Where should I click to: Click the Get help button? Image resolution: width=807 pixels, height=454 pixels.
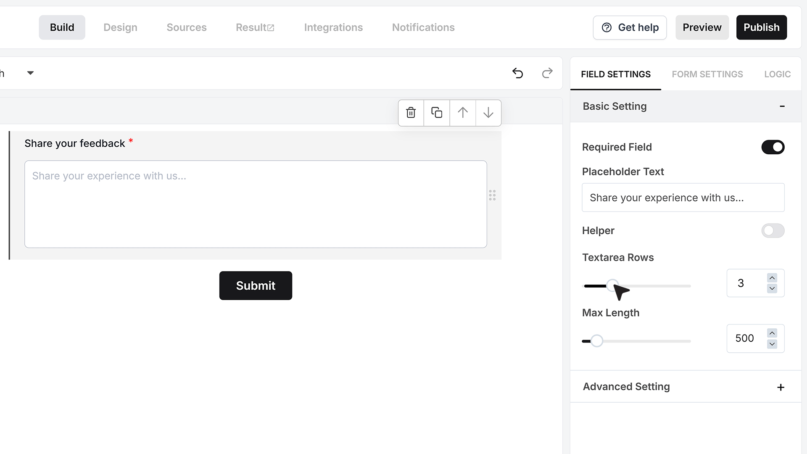(x=630, y=28)
